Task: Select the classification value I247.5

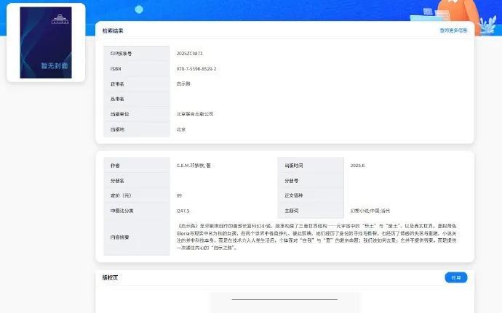Action: (183, 211)
